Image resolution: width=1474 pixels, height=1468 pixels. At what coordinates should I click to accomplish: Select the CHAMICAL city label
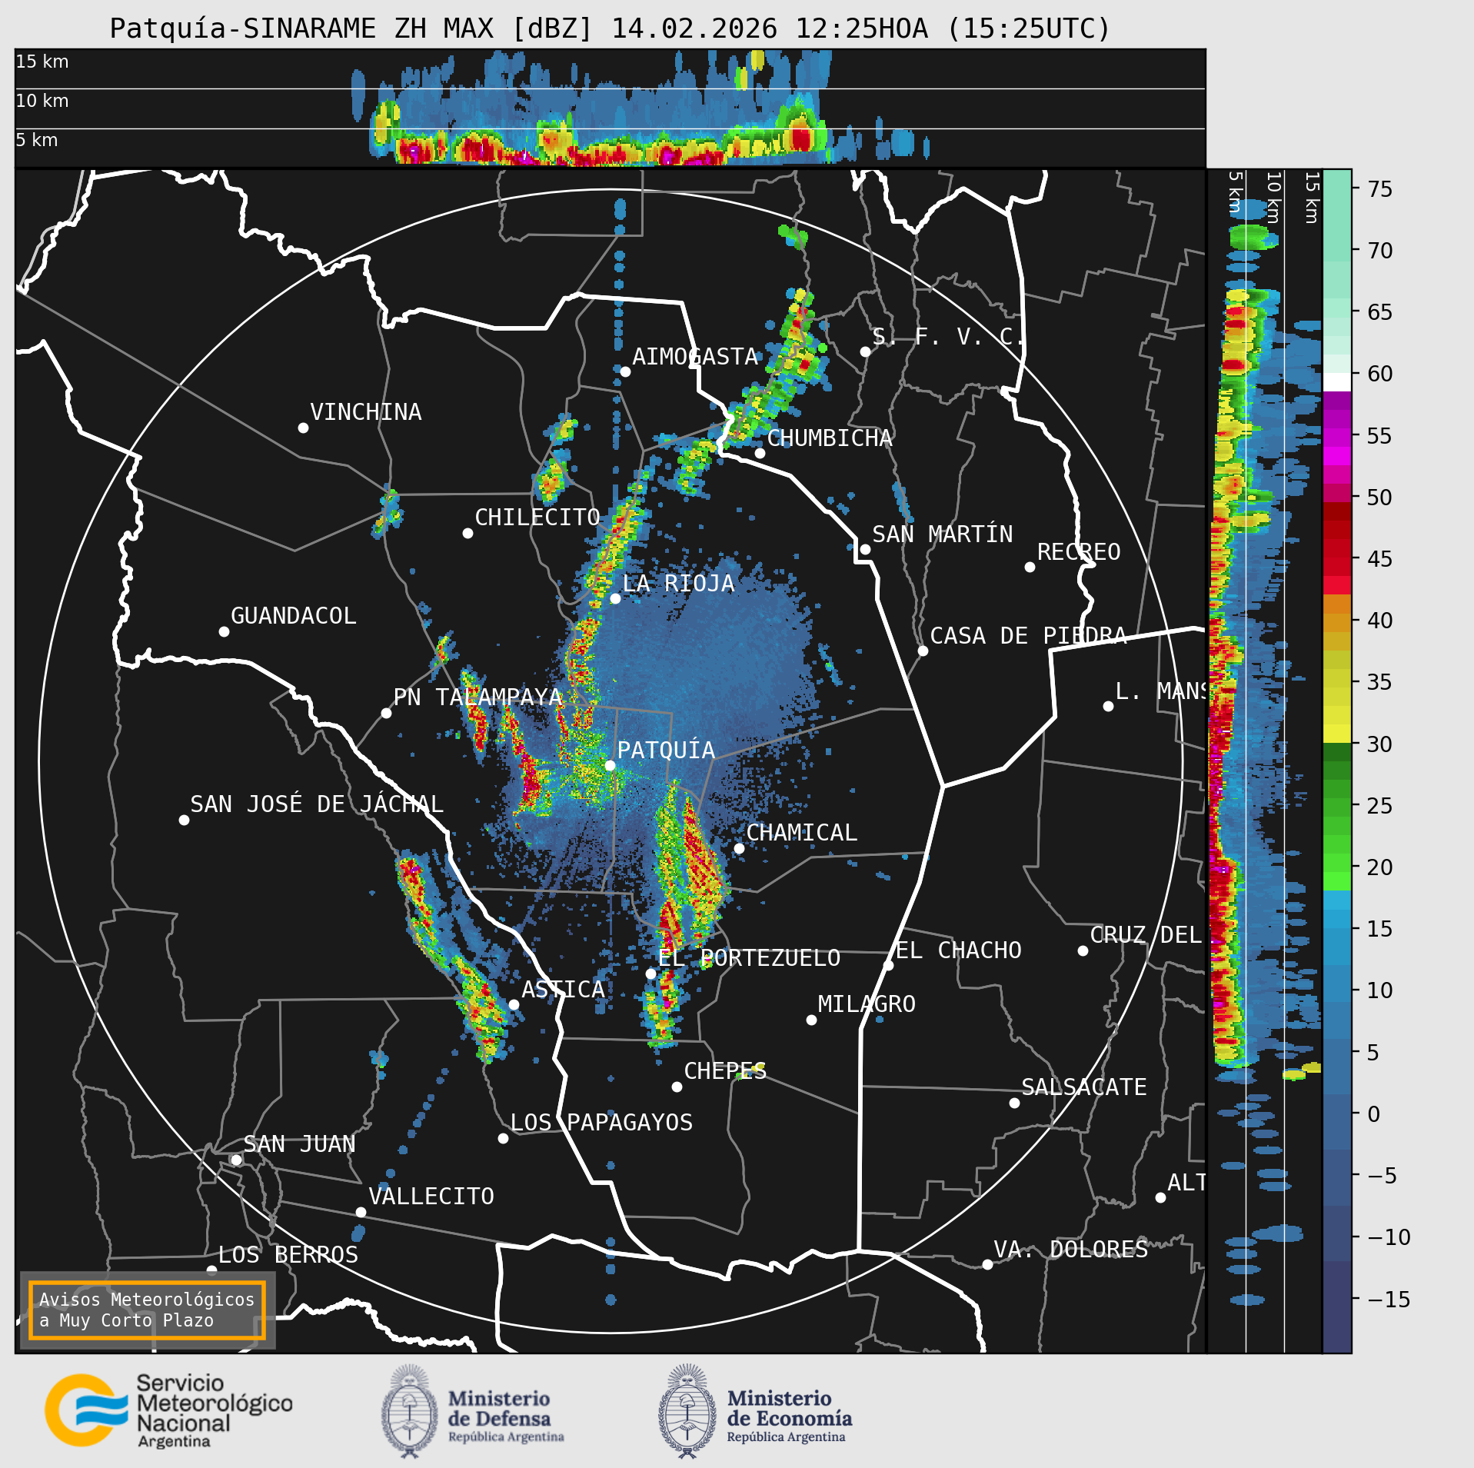[801, 832]
